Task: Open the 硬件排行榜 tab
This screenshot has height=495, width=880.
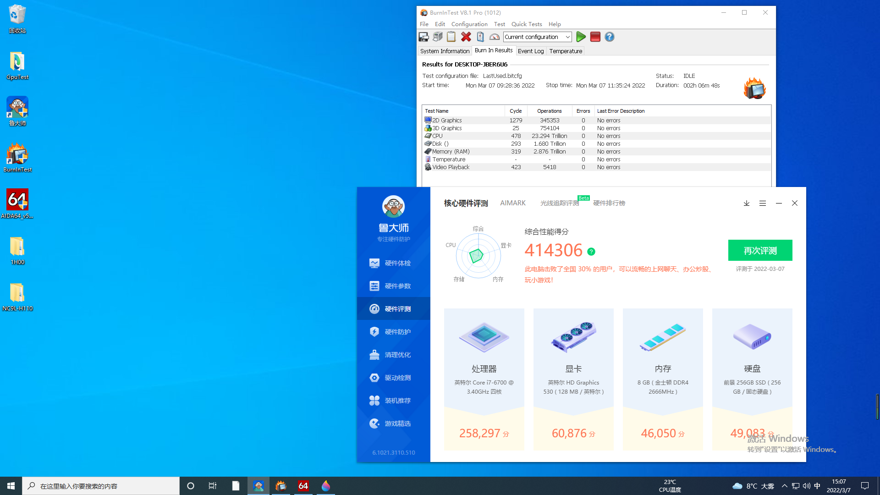Action: click(609, 203)
